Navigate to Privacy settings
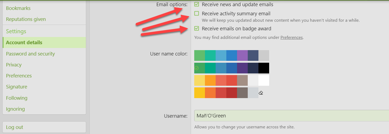 pyautogui.click(x=14, y=65)
